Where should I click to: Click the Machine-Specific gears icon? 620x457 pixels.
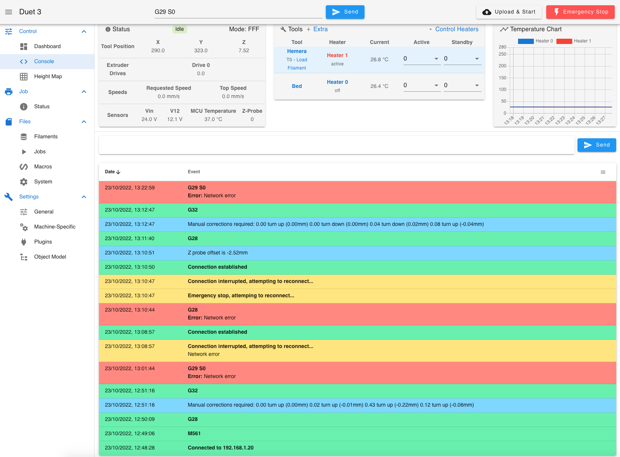[x=24, y=227]
